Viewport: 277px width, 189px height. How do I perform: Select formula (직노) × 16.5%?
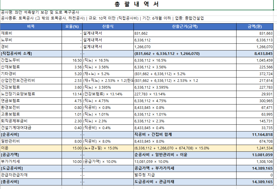(108, 60)
